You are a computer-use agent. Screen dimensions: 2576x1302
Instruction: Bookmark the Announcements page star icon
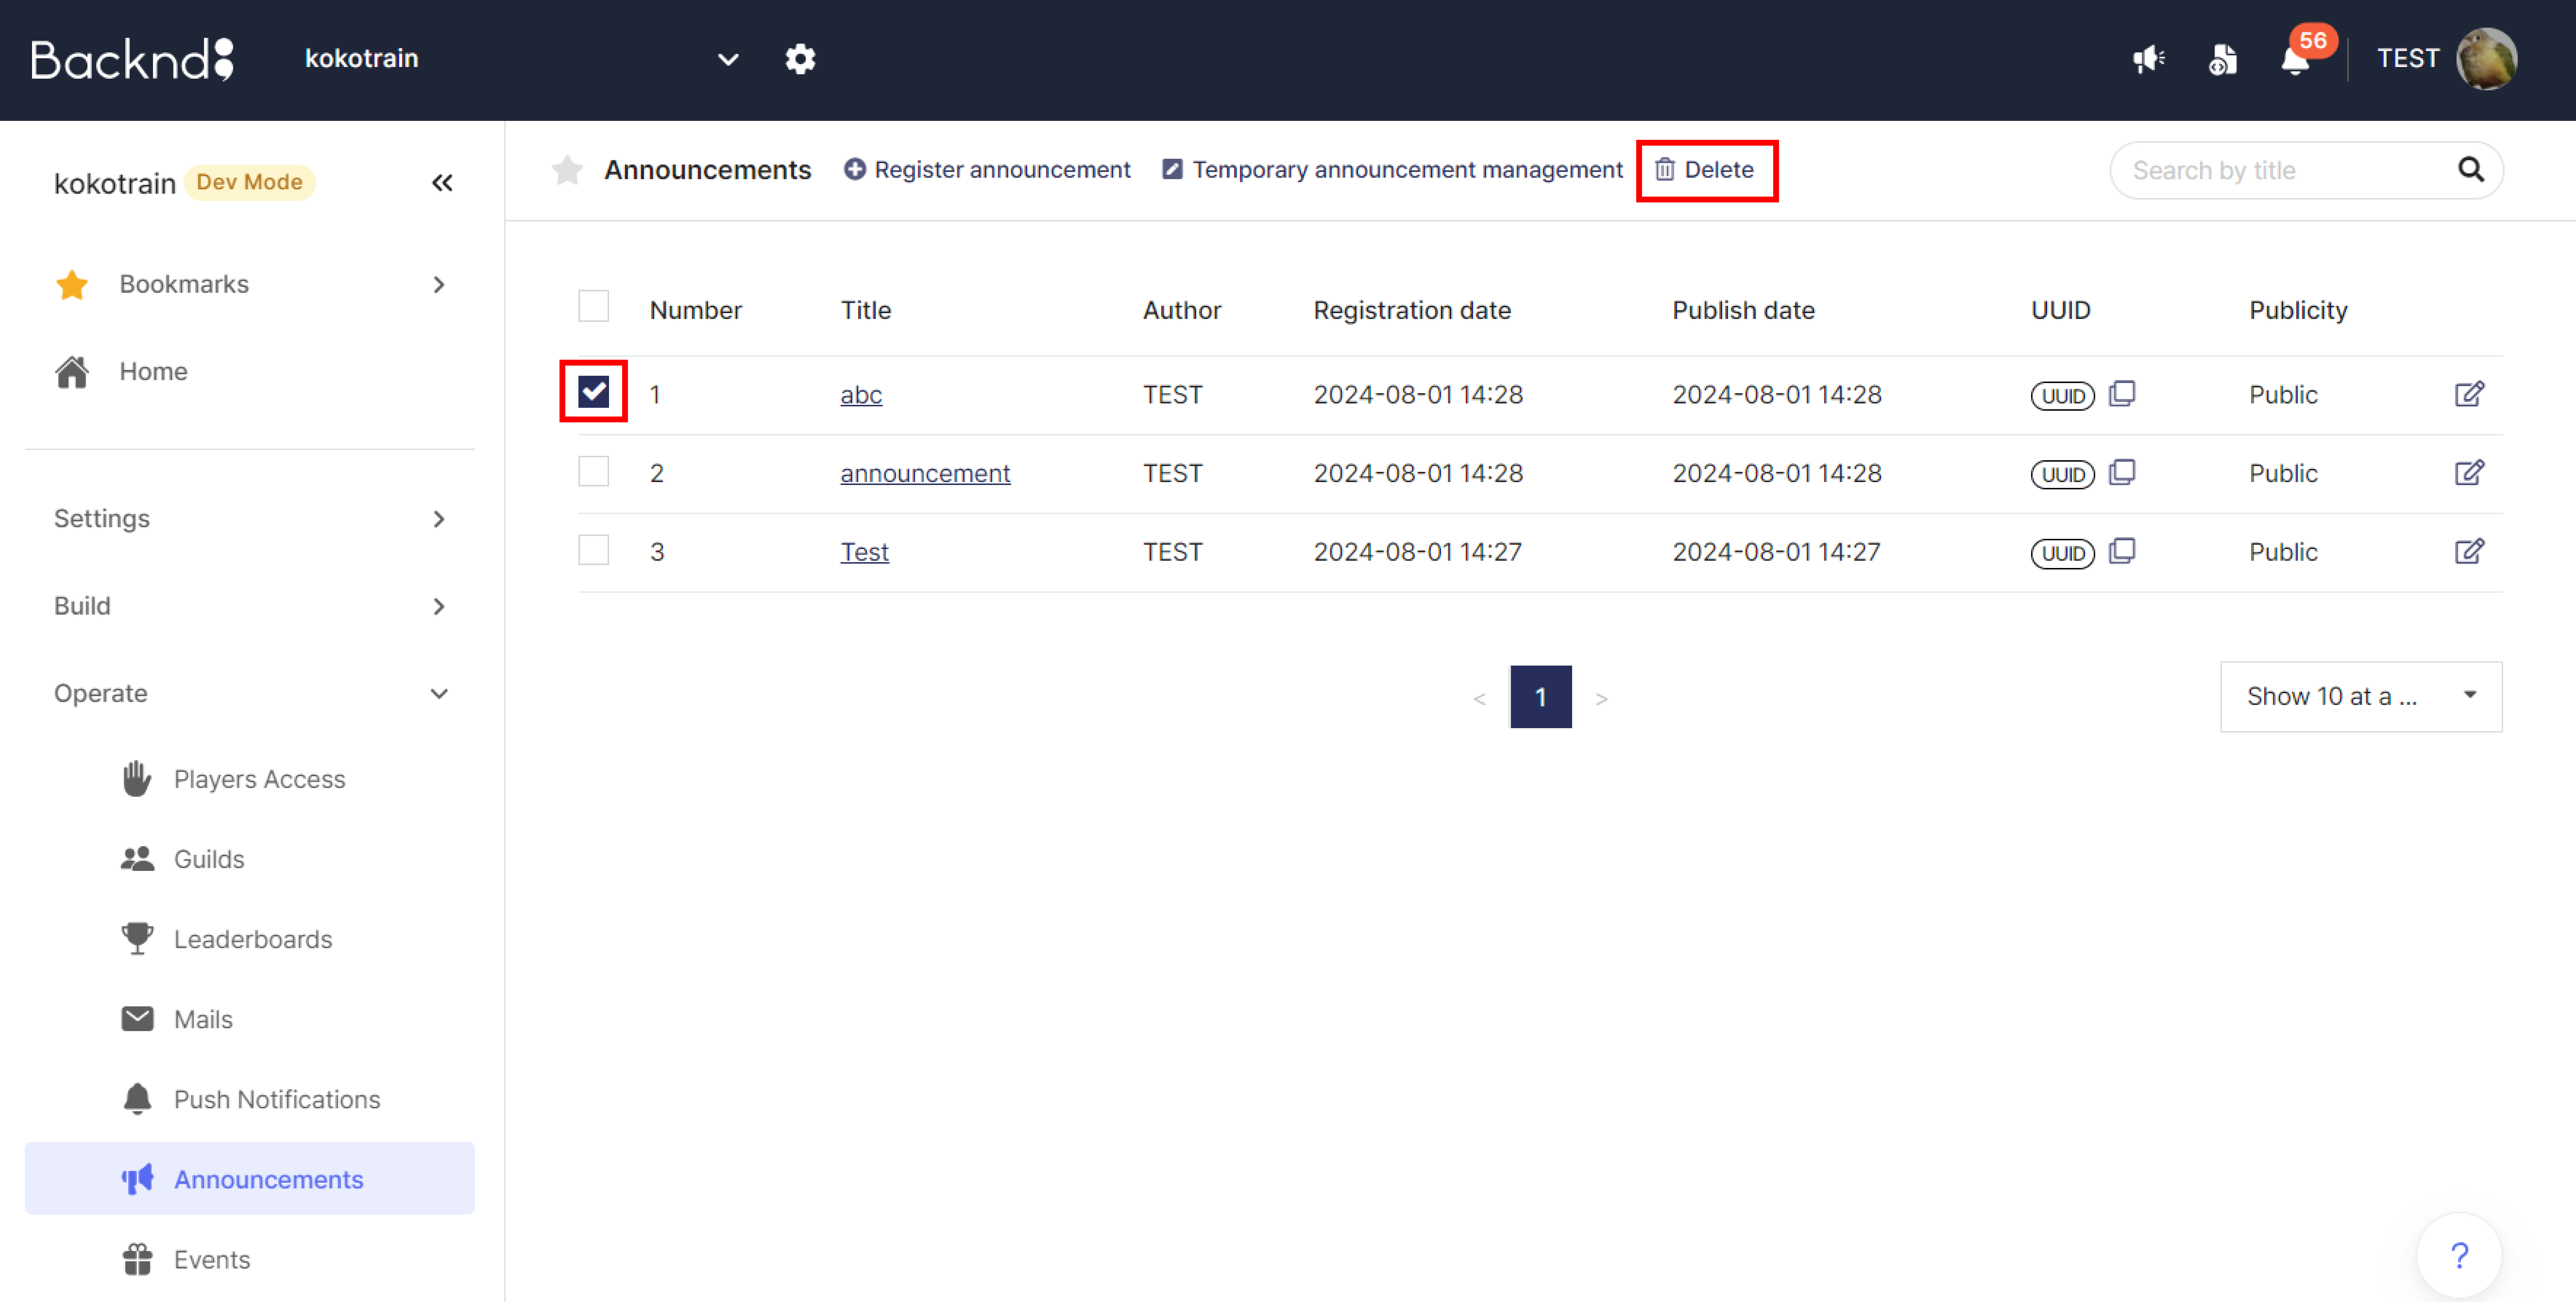567,170
